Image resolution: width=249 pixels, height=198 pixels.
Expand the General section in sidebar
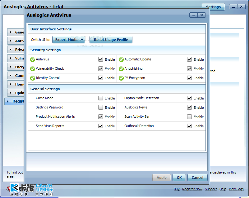[16, 32]
